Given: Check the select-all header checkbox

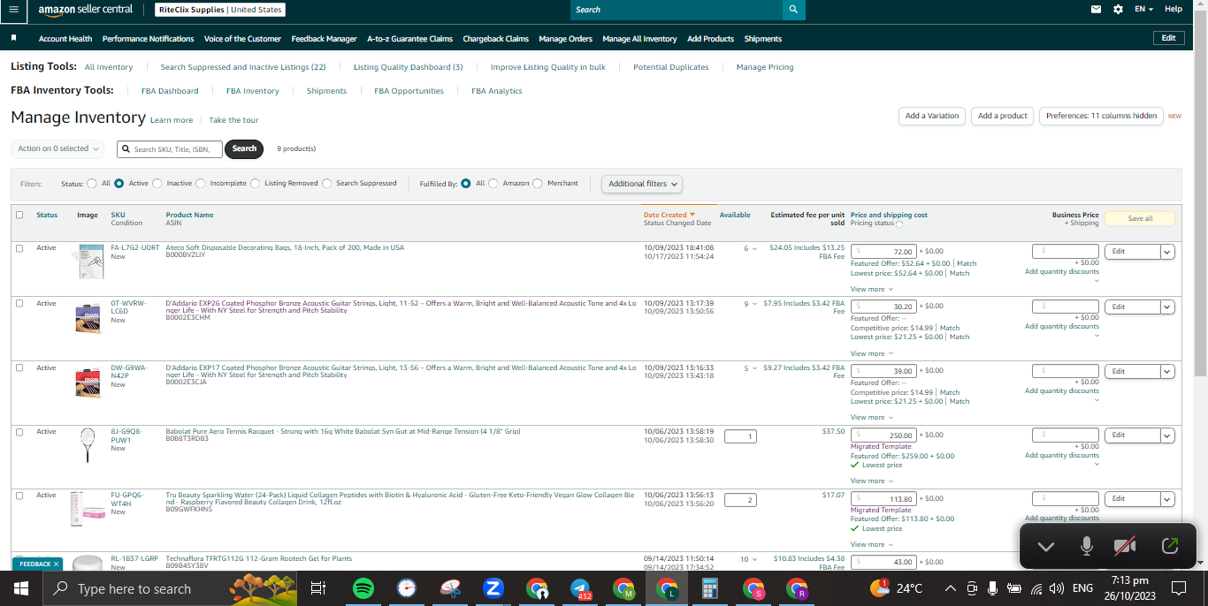Looking at the screenshot, I should [x=19, y=215].
